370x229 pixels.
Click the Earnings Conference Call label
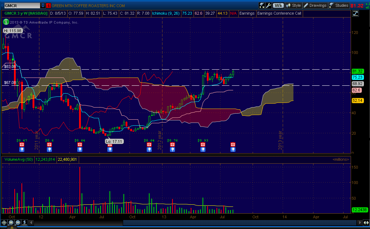(x=279, y=14)
